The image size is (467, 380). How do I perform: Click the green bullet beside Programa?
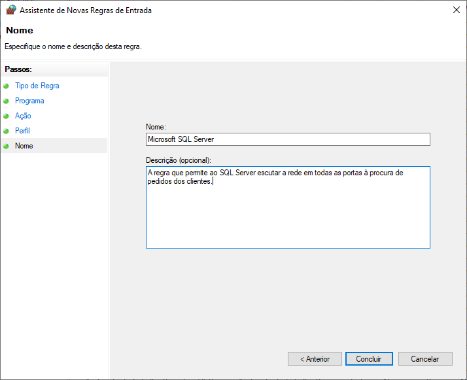(x=7, y=101)
